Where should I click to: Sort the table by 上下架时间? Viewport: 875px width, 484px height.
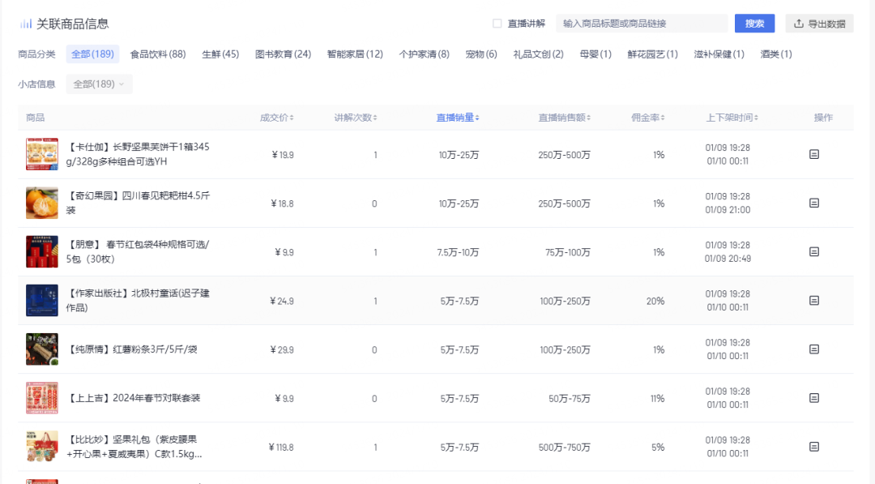732,118
